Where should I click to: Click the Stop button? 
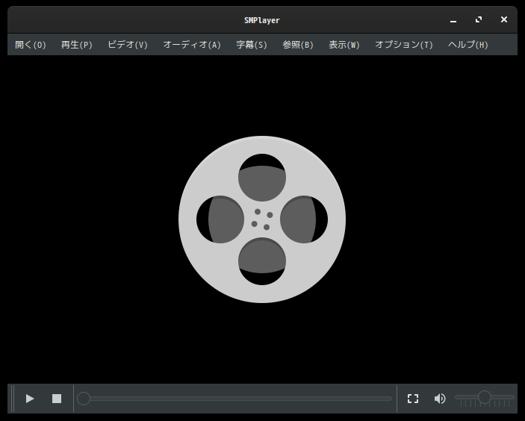[57, 399]
